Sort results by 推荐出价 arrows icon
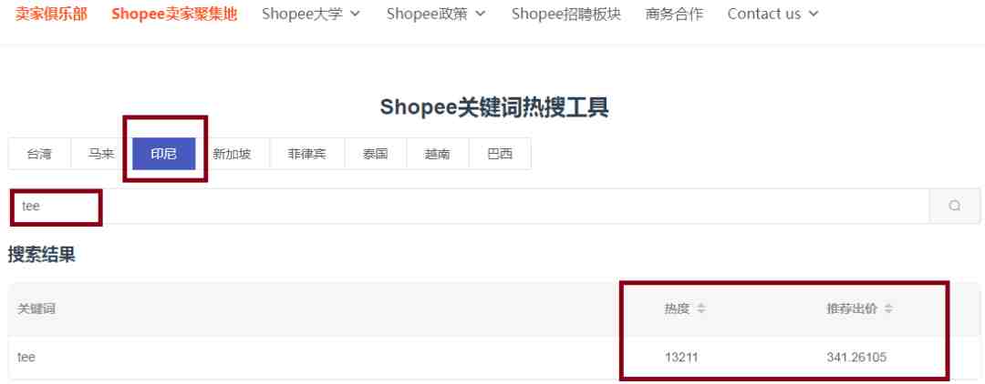985x384 pixels. [x=888, y=308]
